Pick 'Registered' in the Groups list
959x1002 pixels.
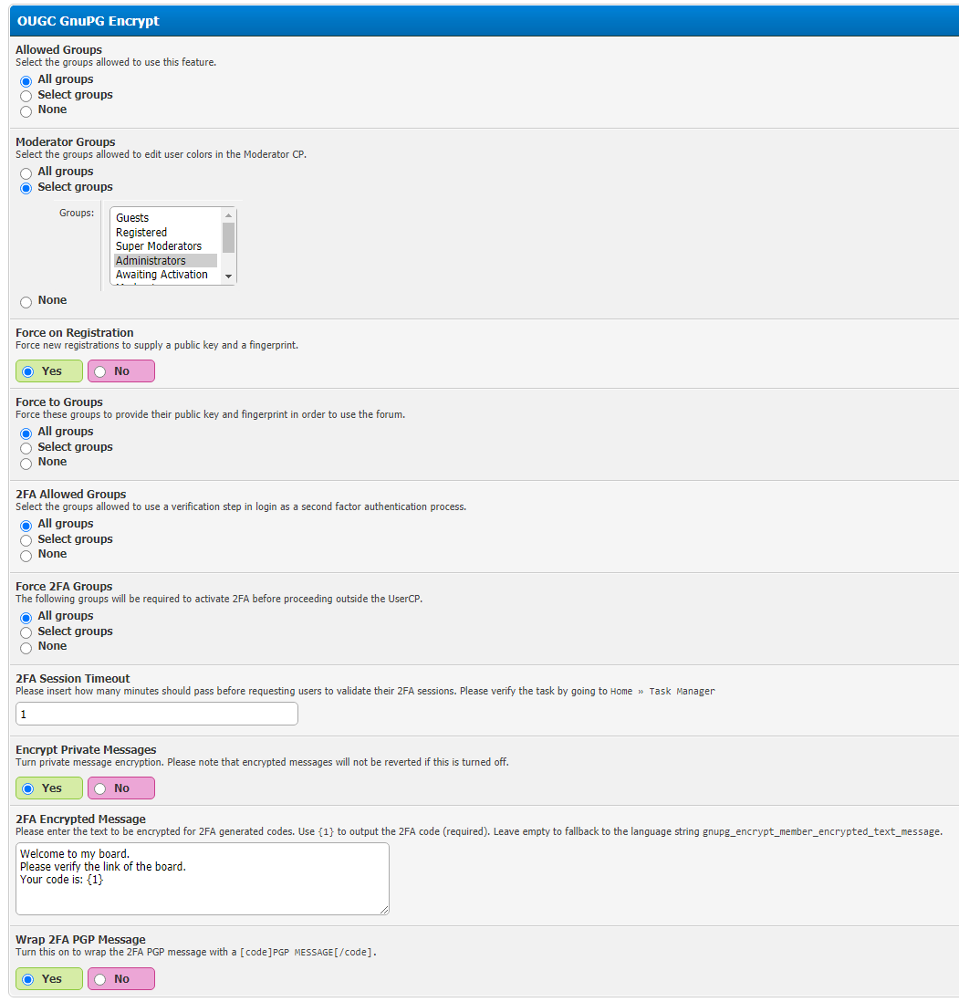pyautogui.click(x=141, y=233)
